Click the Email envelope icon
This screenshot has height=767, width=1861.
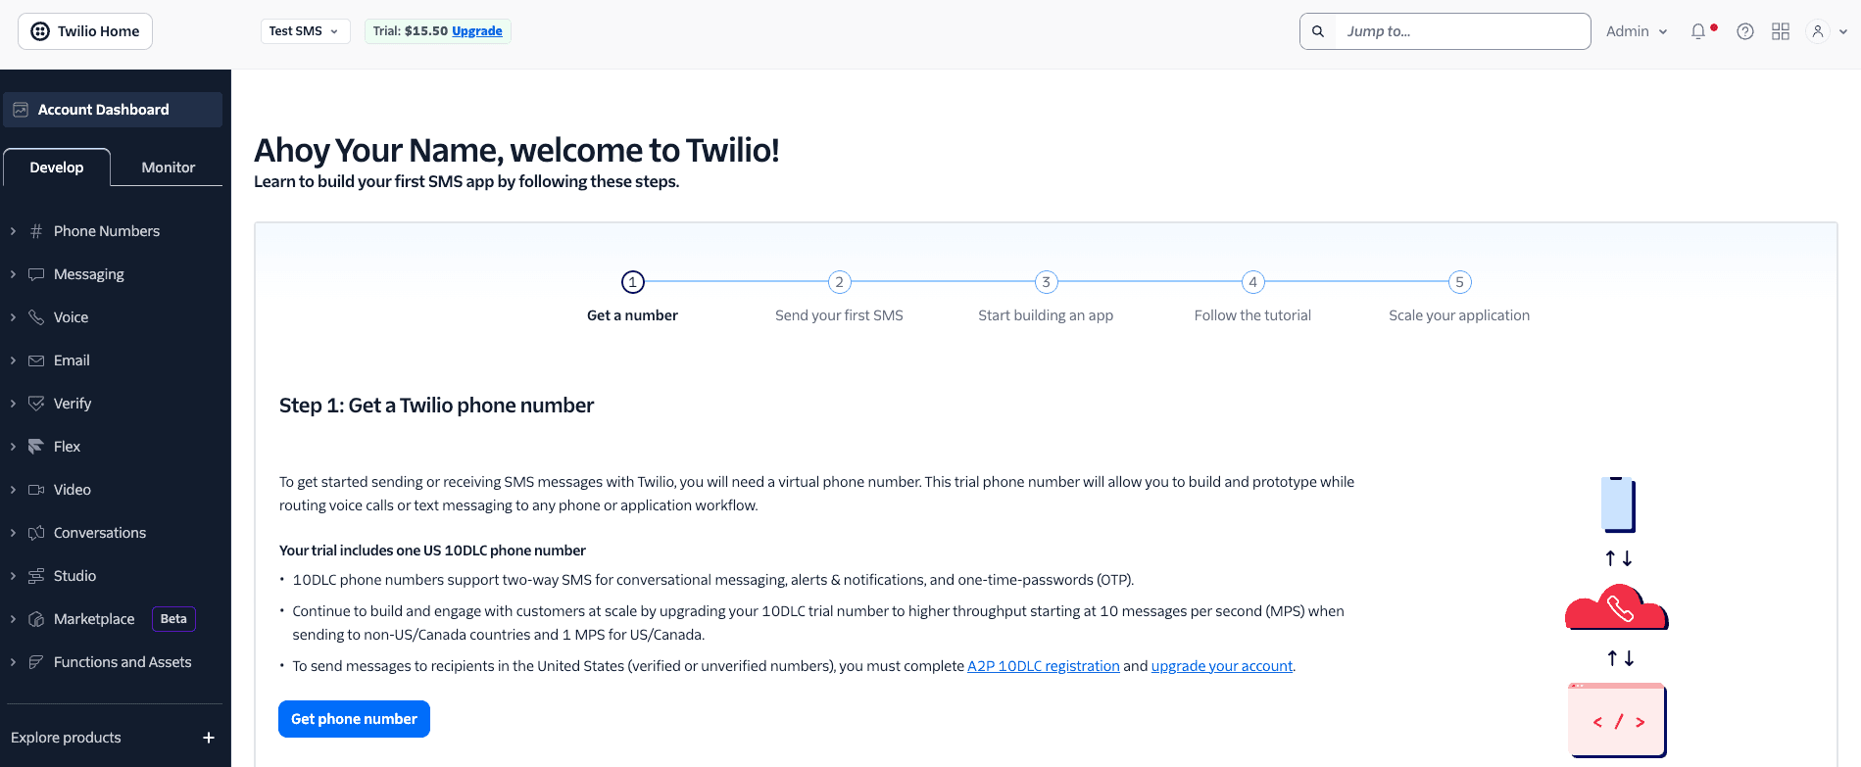tap(35, 360)
